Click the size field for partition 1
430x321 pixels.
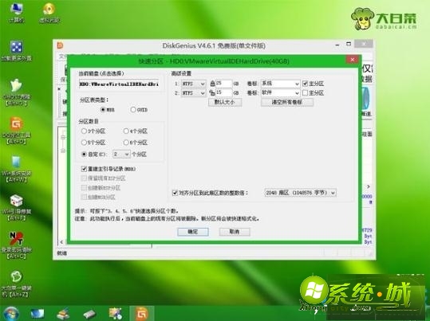pos(223,84)
